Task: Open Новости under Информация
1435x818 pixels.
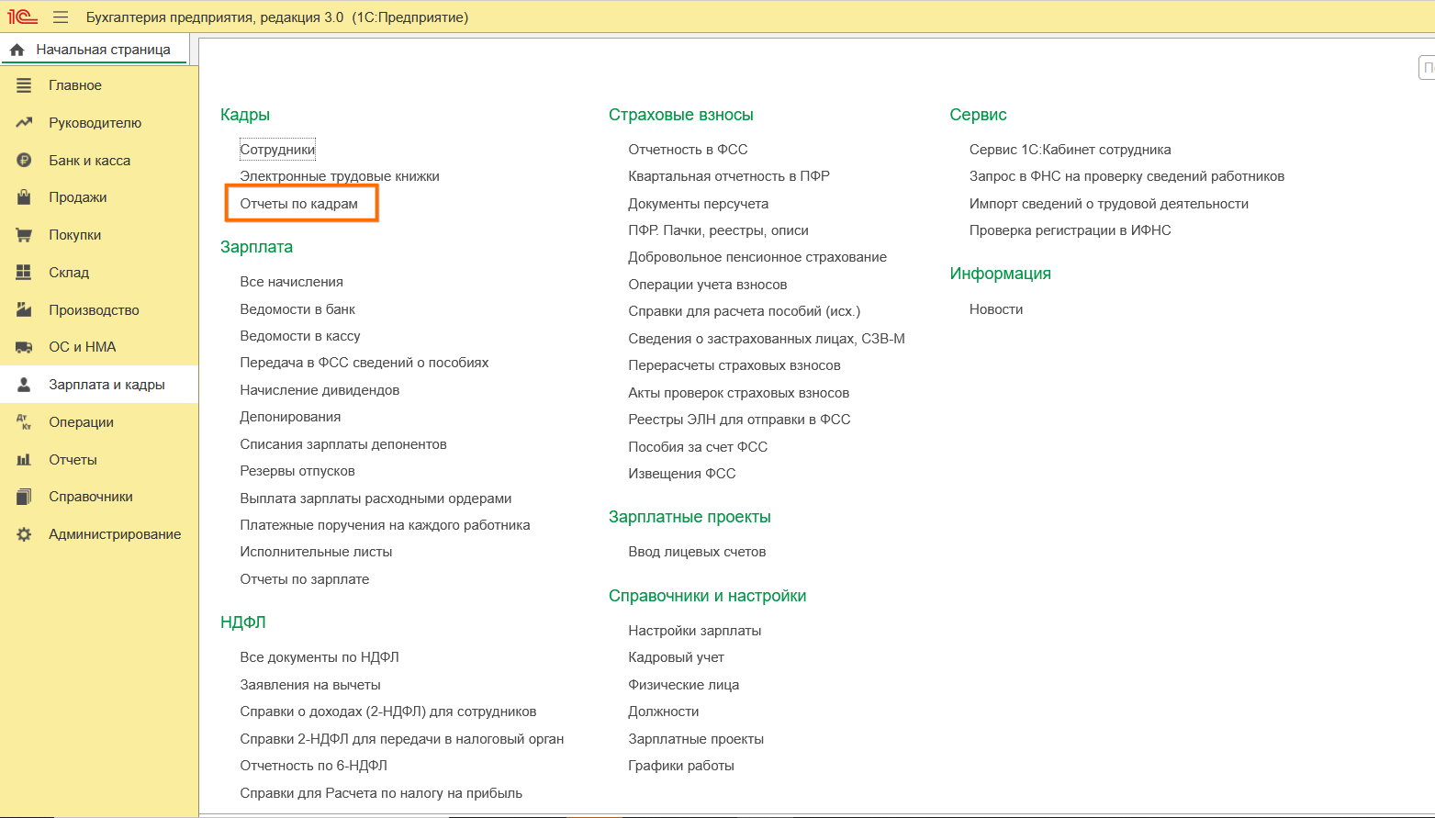Action: pyautogui.click(x=996, y=309)
